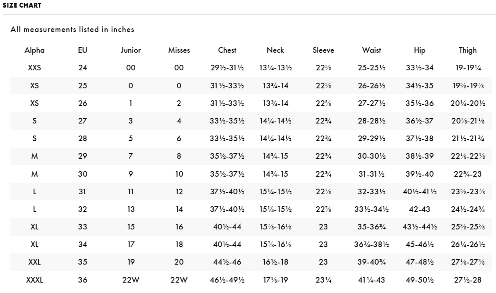The height and width of the screenshot is (293, 496).
Task: Click EU size 29 cell
Action: pos(82,156)
